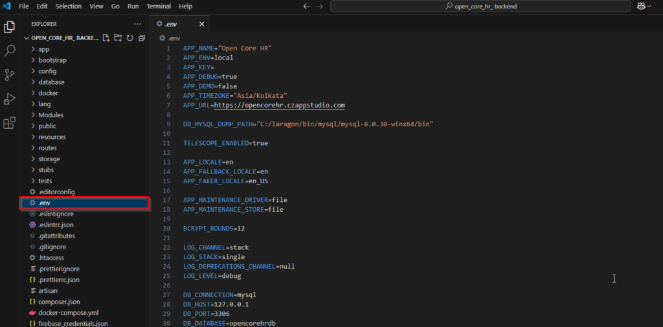Screen dimensions: 663x327
Task: Expand the public folder
Action: pos(85,126)
